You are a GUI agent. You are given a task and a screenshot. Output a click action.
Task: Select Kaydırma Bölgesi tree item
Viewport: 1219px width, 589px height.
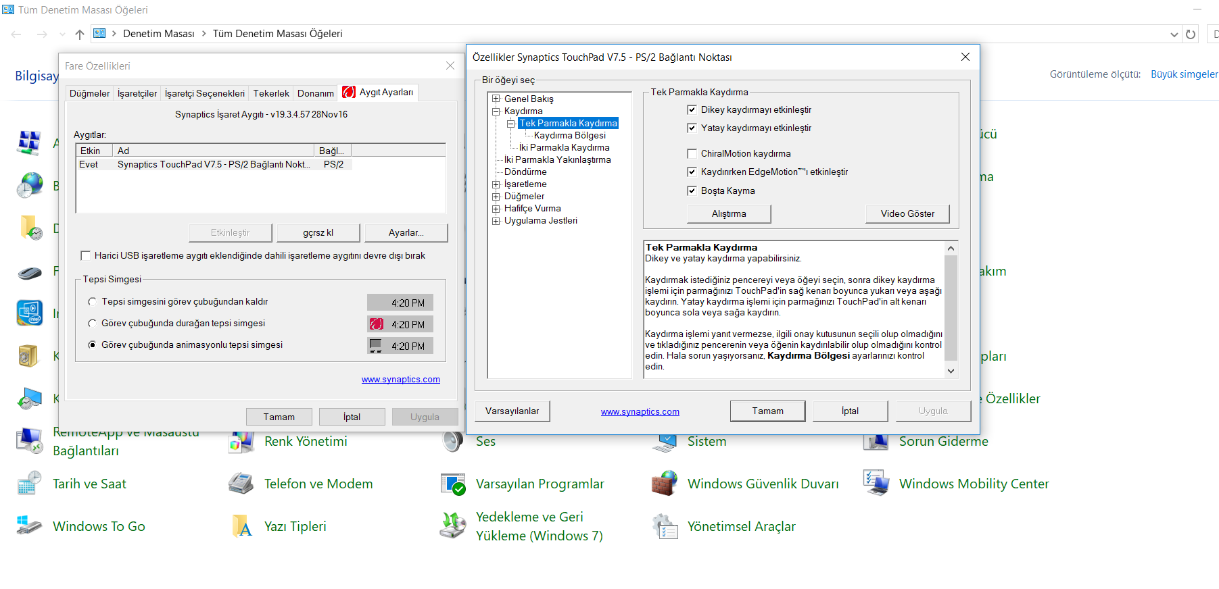(x=570, y=135)
